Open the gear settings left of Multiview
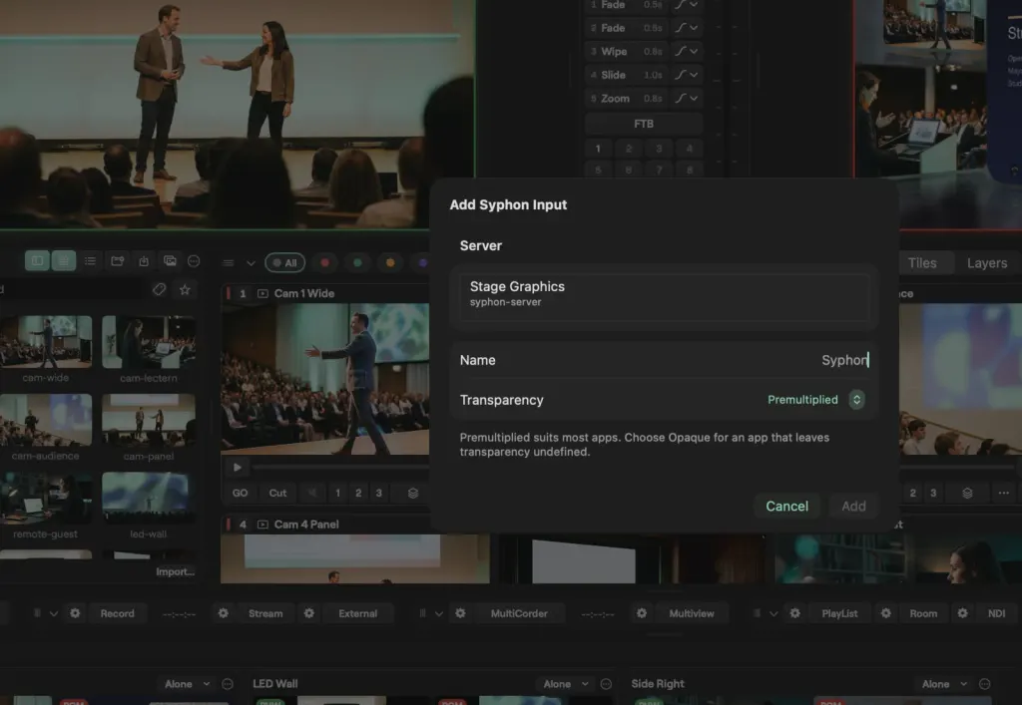The image size is (1022, 705). [642, 613]
